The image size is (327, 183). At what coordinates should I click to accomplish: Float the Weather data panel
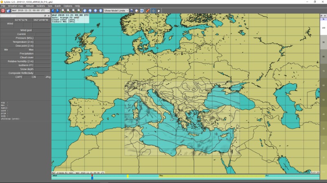pos(45,15)
